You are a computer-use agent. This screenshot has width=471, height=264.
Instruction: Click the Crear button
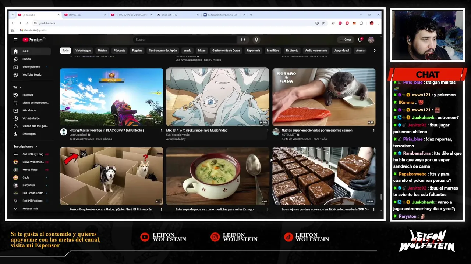coord(345,40)
